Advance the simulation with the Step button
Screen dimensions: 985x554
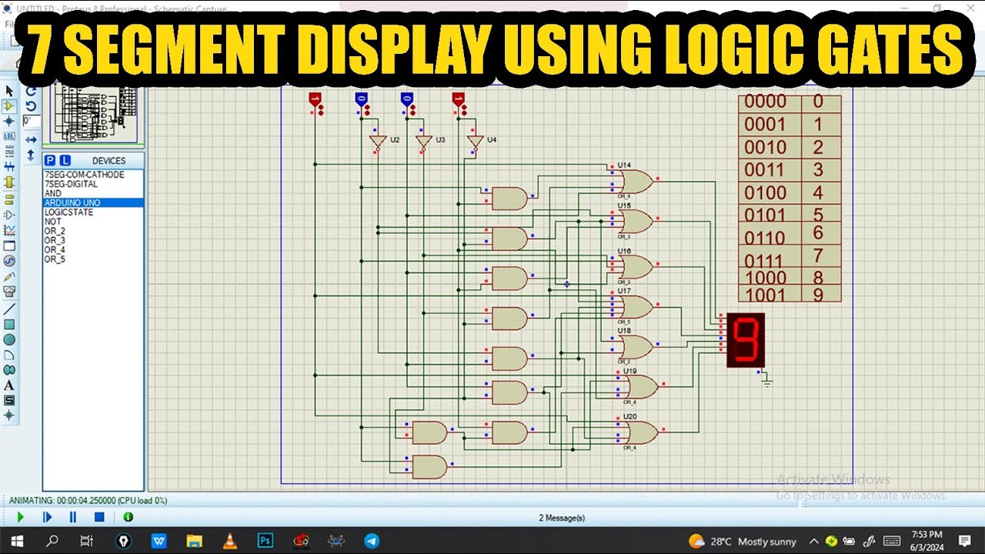tap(47, 517)
